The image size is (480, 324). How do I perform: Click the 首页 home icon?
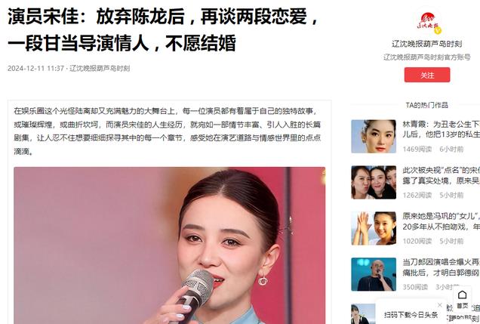click(x=462, y=300)
